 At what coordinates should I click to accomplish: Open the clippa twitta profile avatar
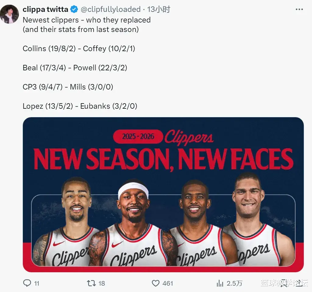pos(9,14)
